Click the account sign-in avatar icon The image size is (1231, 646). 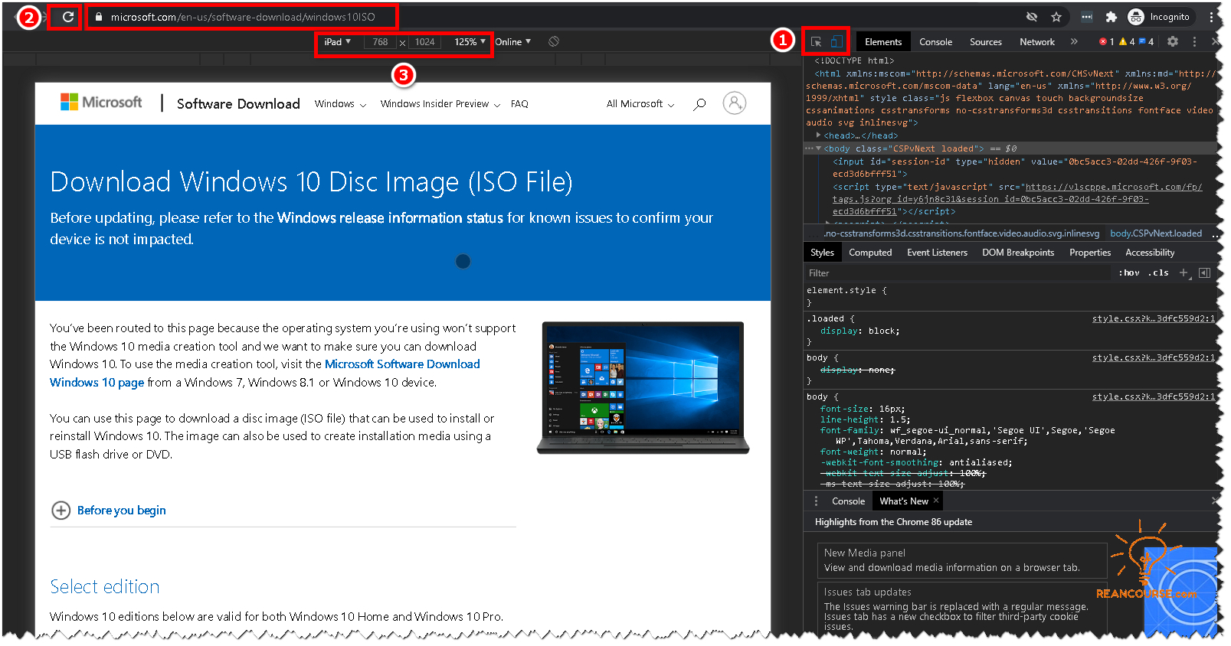[735, 103]
